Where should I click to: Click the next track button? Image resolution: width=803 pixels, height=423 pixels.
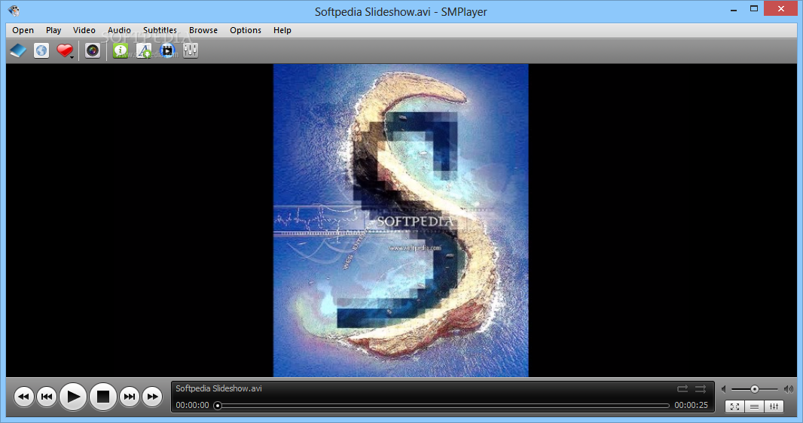click(x=130, y=397)
